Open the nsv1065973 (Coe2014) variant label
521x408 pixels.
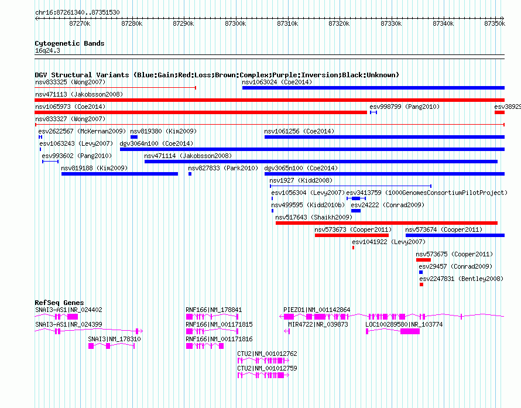(70, 107)
